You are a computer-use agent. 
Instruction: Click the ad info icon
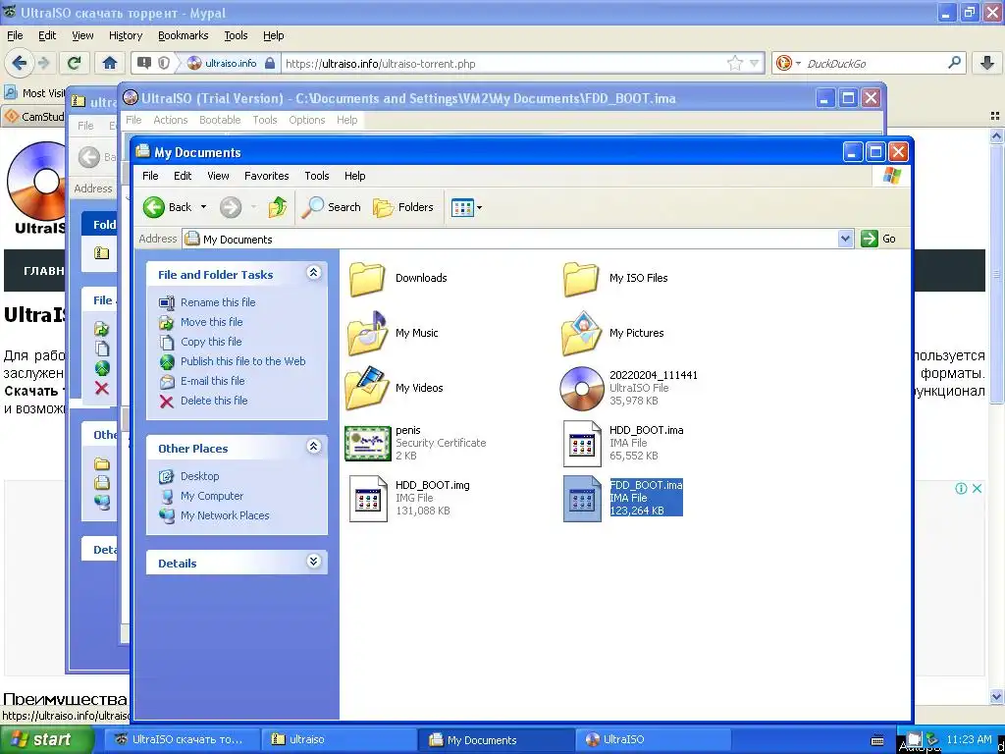click(961, 489)
